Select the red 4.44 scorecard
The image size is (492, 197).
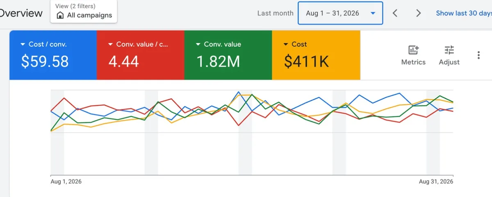coord(141,55)
